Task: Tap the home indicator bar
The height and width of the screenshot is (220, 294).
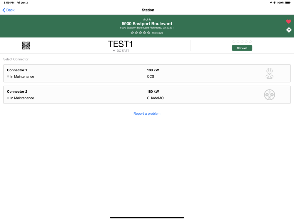Action: [x=147, y=218]
